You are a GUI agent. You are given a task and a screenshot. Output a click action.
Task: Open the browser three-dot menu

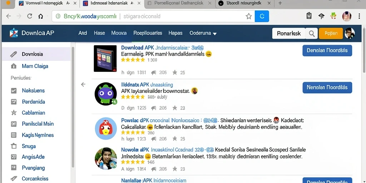point(359,16)
